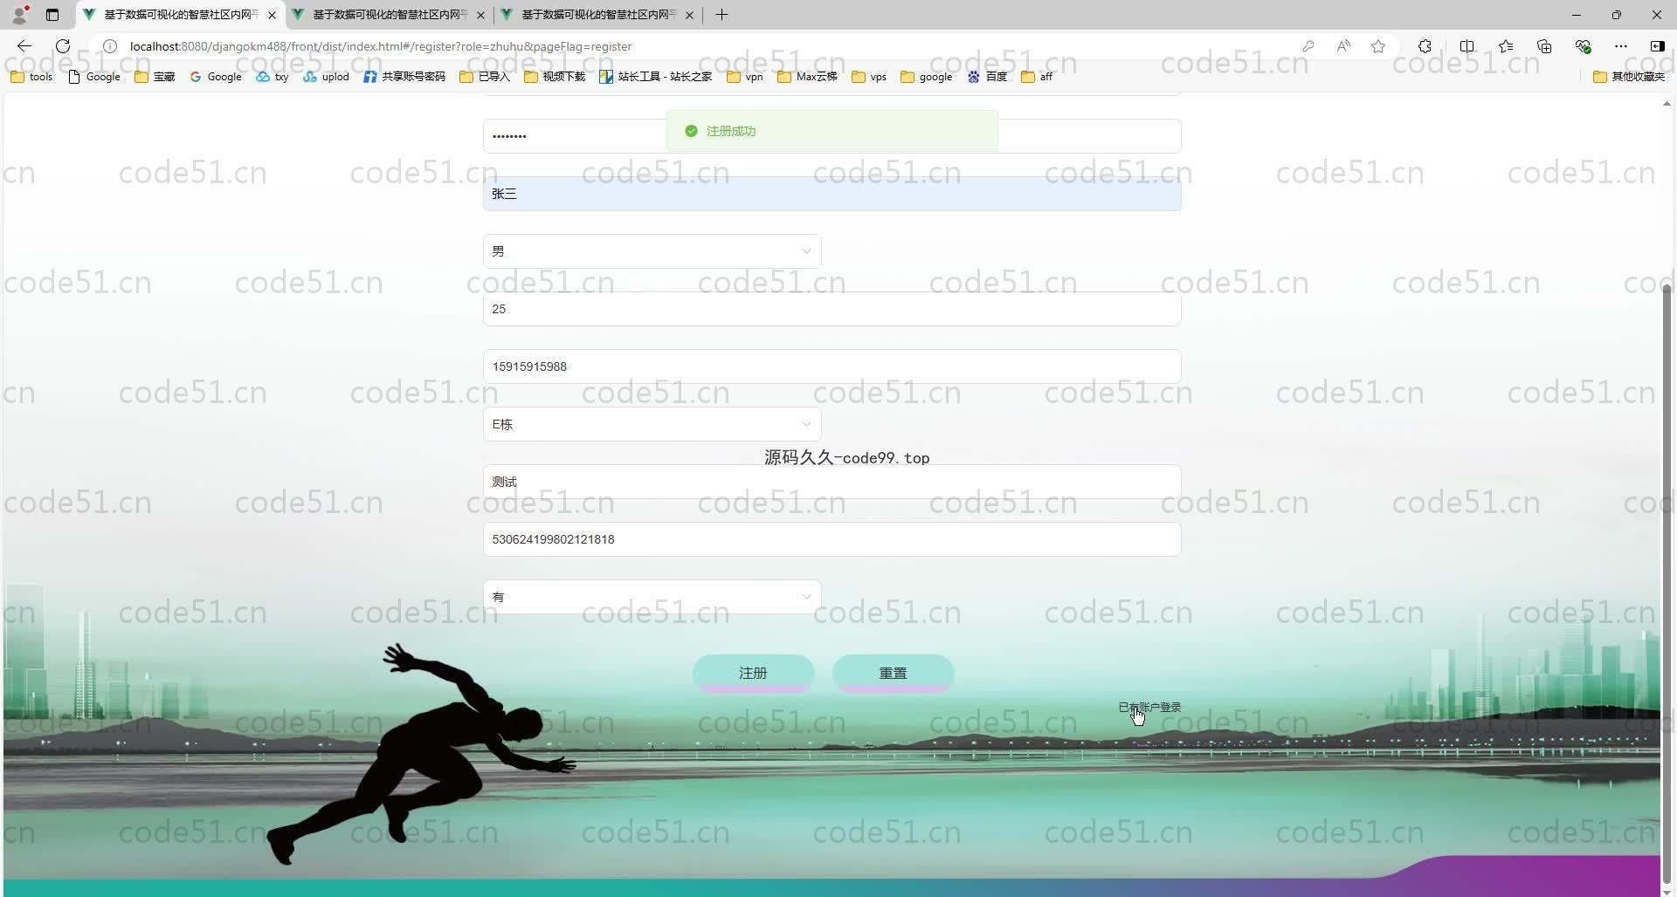1677x897 pixels.
Task: Click the page vertical scrollbar thumb
Action: click(1667, 583)
